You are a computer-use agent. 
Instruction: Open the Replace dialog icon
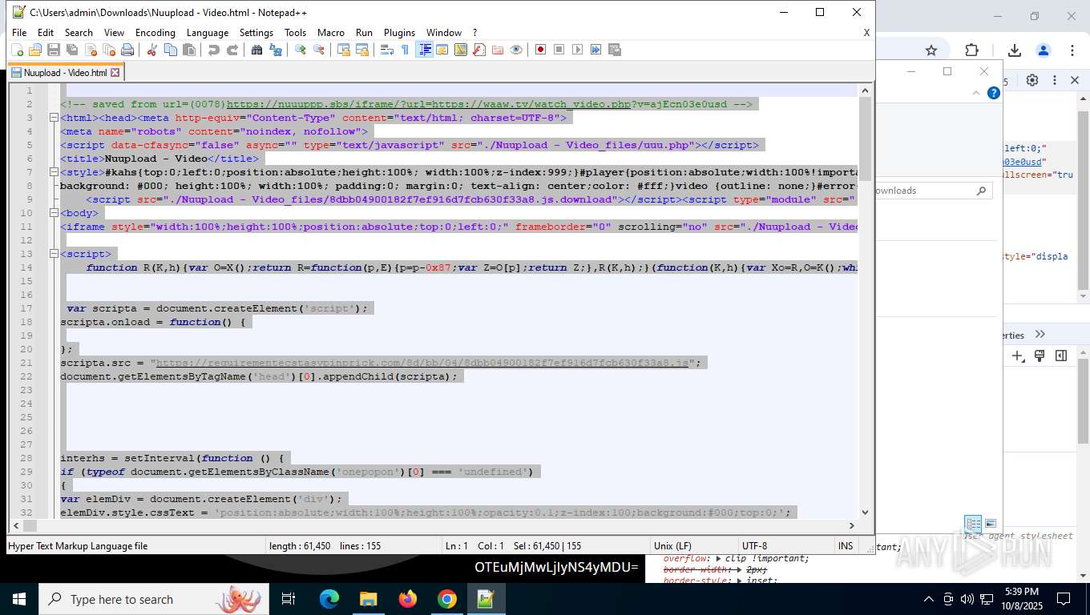(x=276, y=50)
